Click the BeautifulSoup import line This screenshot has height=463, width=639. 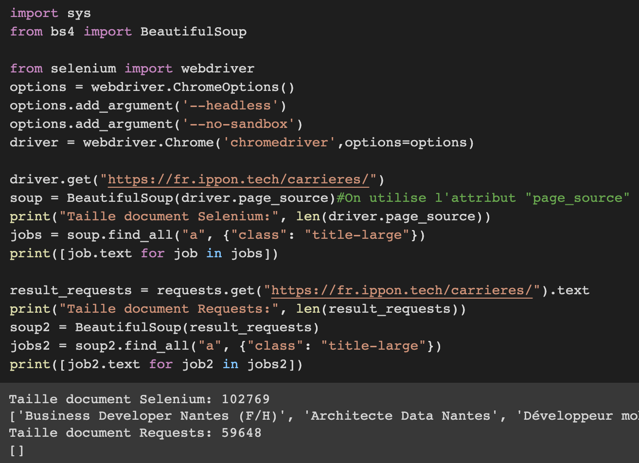click(x=127, y=31)
